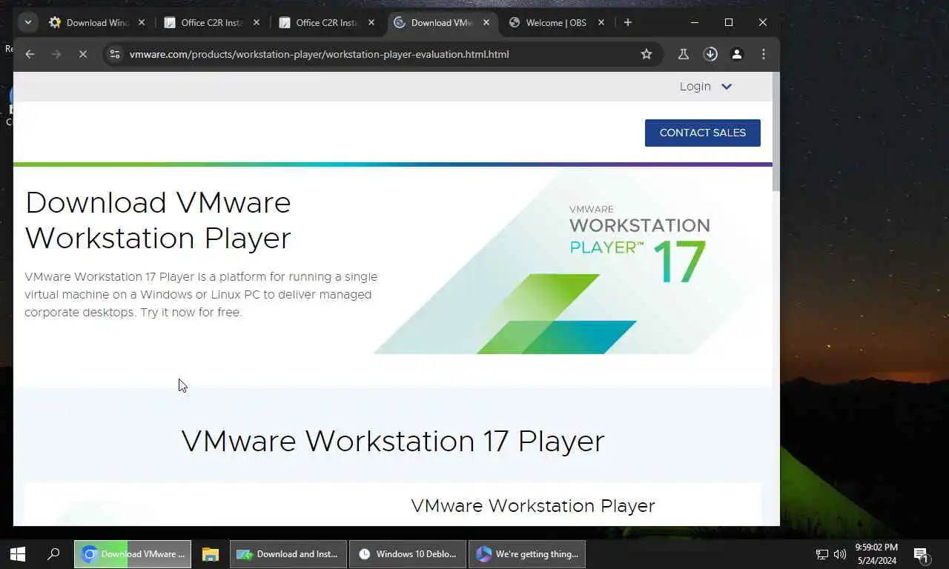Open Chrome Labs flask icon
The height and width of the screenshot is (569, 949).
coord(684,54)
